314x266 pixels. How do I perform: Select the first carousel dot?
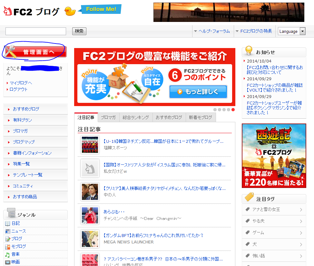[x=215, y=110]
